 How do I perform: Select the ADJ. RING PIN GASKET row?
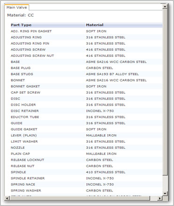[86, 31]
